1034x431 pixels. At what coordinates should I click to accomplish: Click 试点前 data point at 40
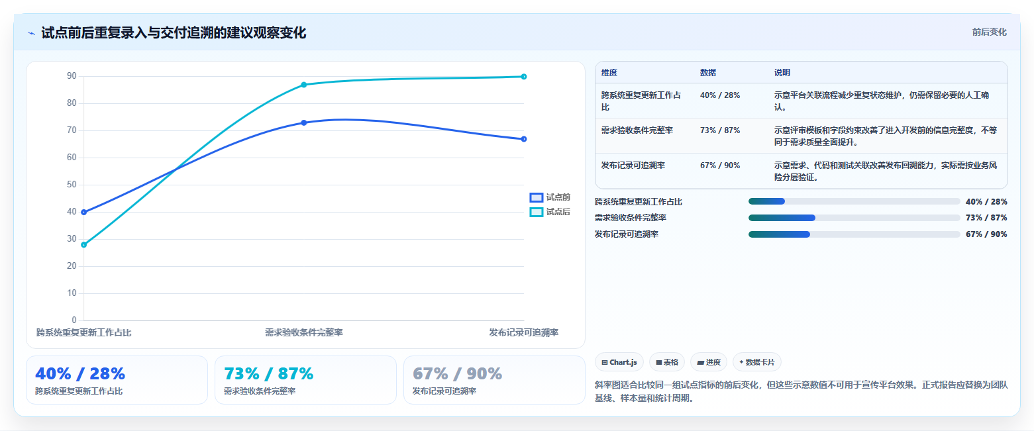(x=83, y=212)
